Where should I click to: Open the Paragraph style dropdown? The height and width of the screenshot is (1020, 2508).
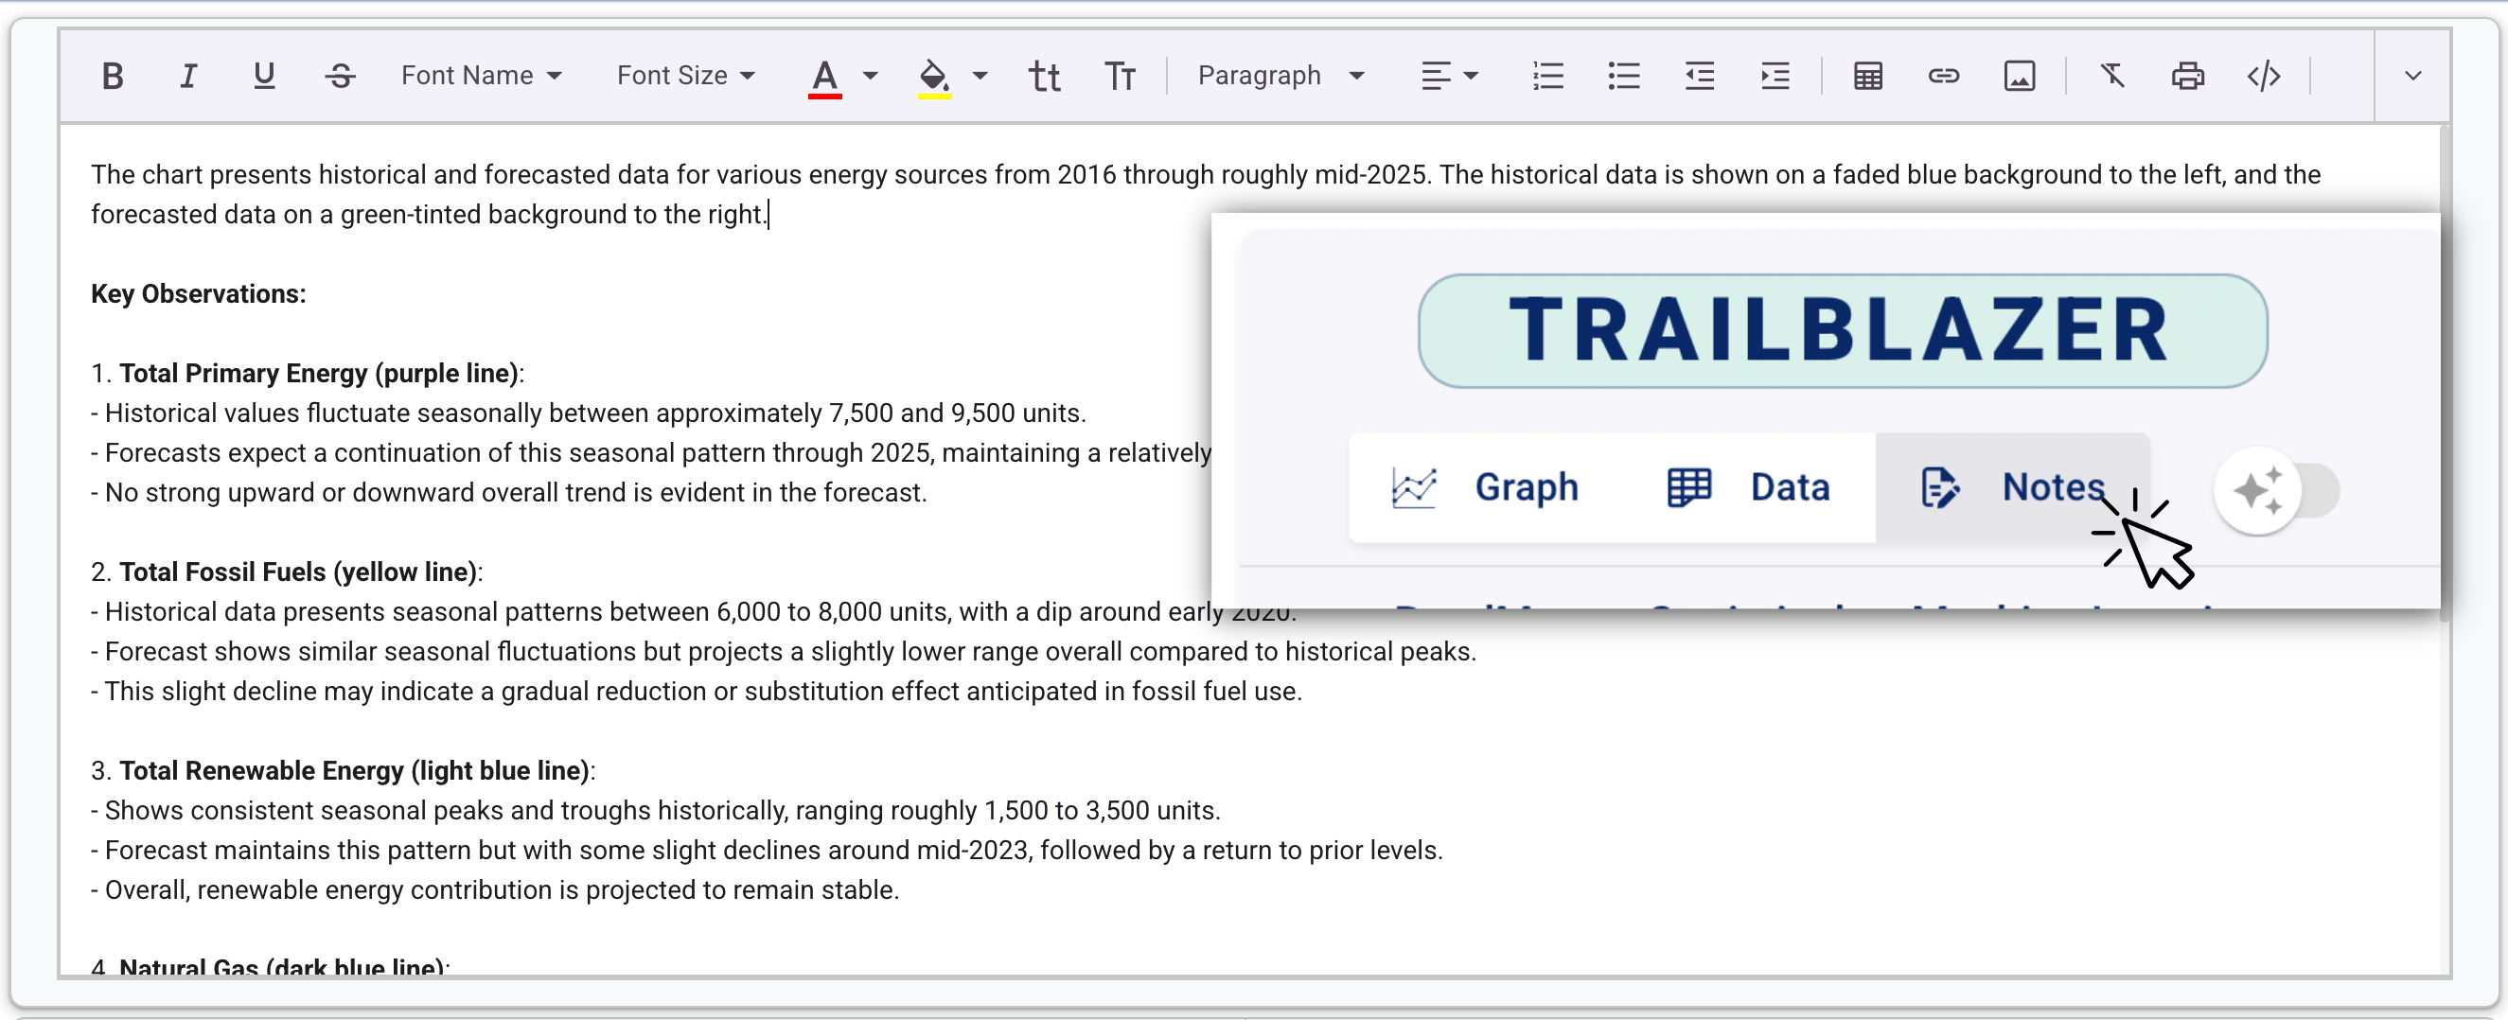[x=1280, y=75]
